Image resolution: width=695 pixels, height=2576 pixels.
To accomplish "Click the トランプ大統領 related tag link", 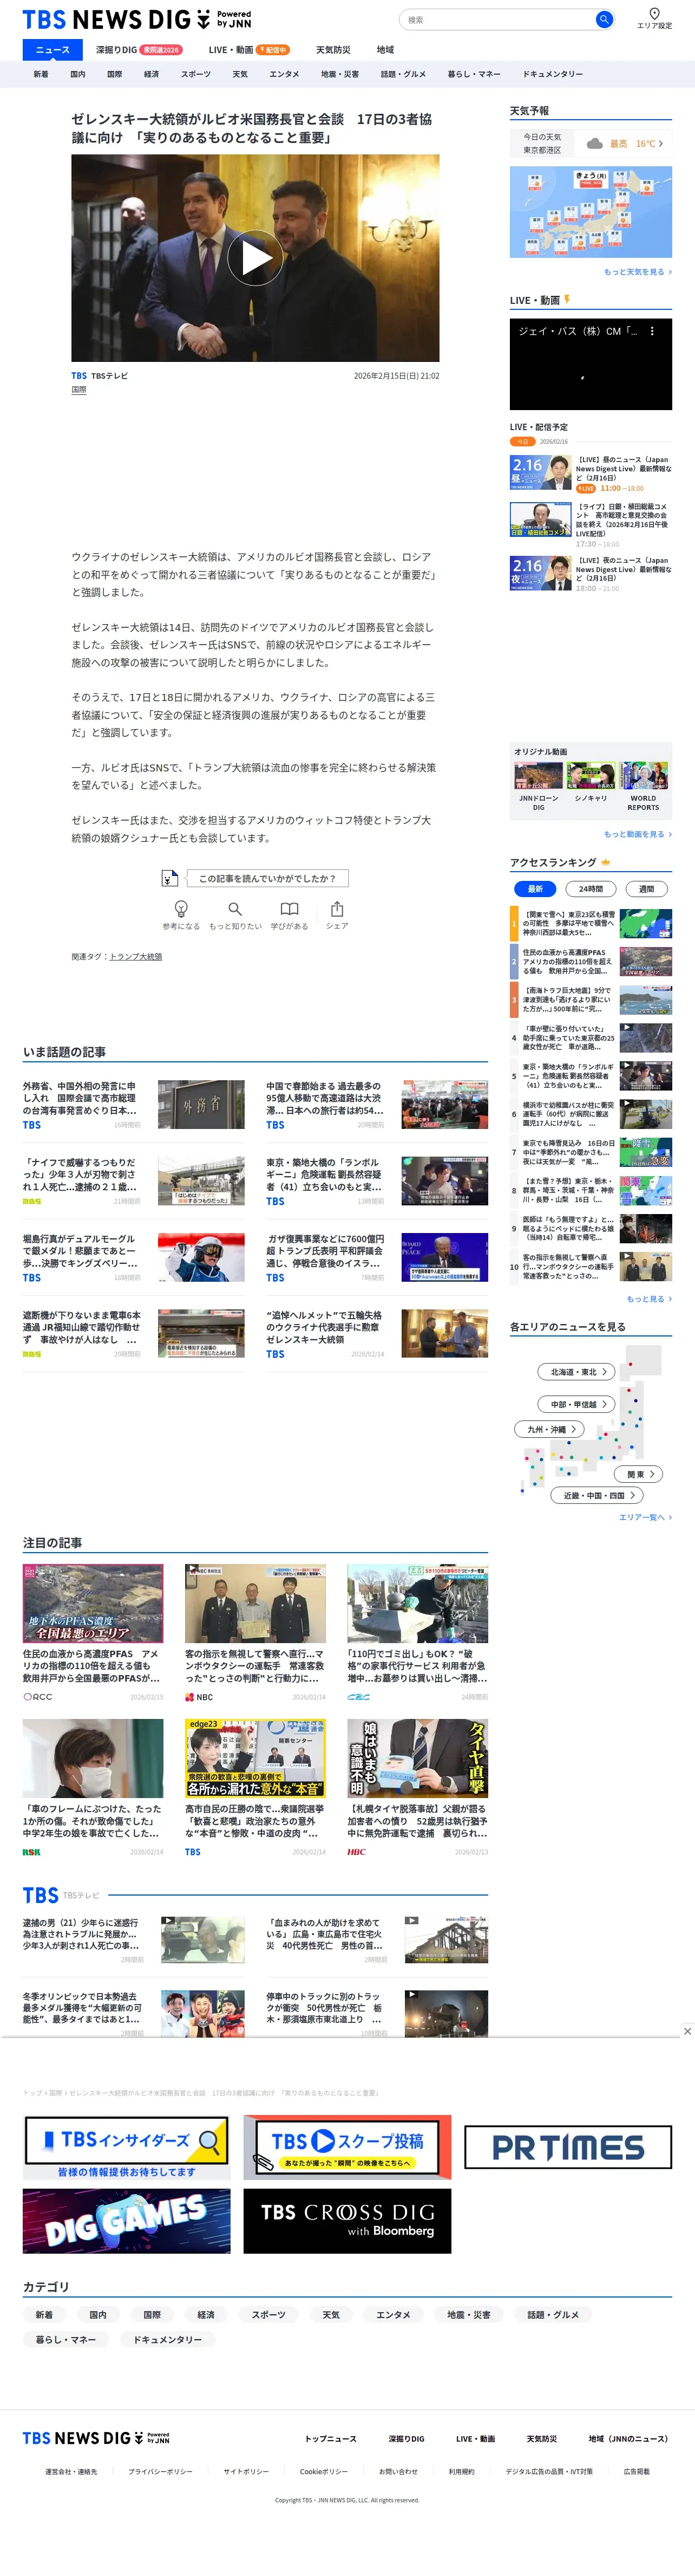I will [136, 957].
